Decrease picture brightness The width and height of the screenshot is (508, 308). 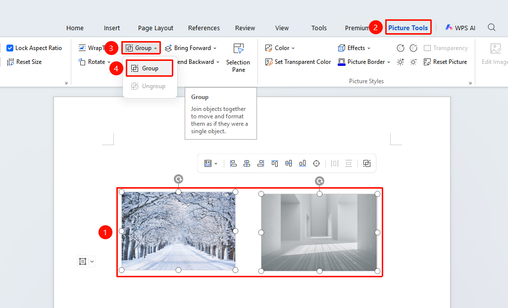[413, 62]
